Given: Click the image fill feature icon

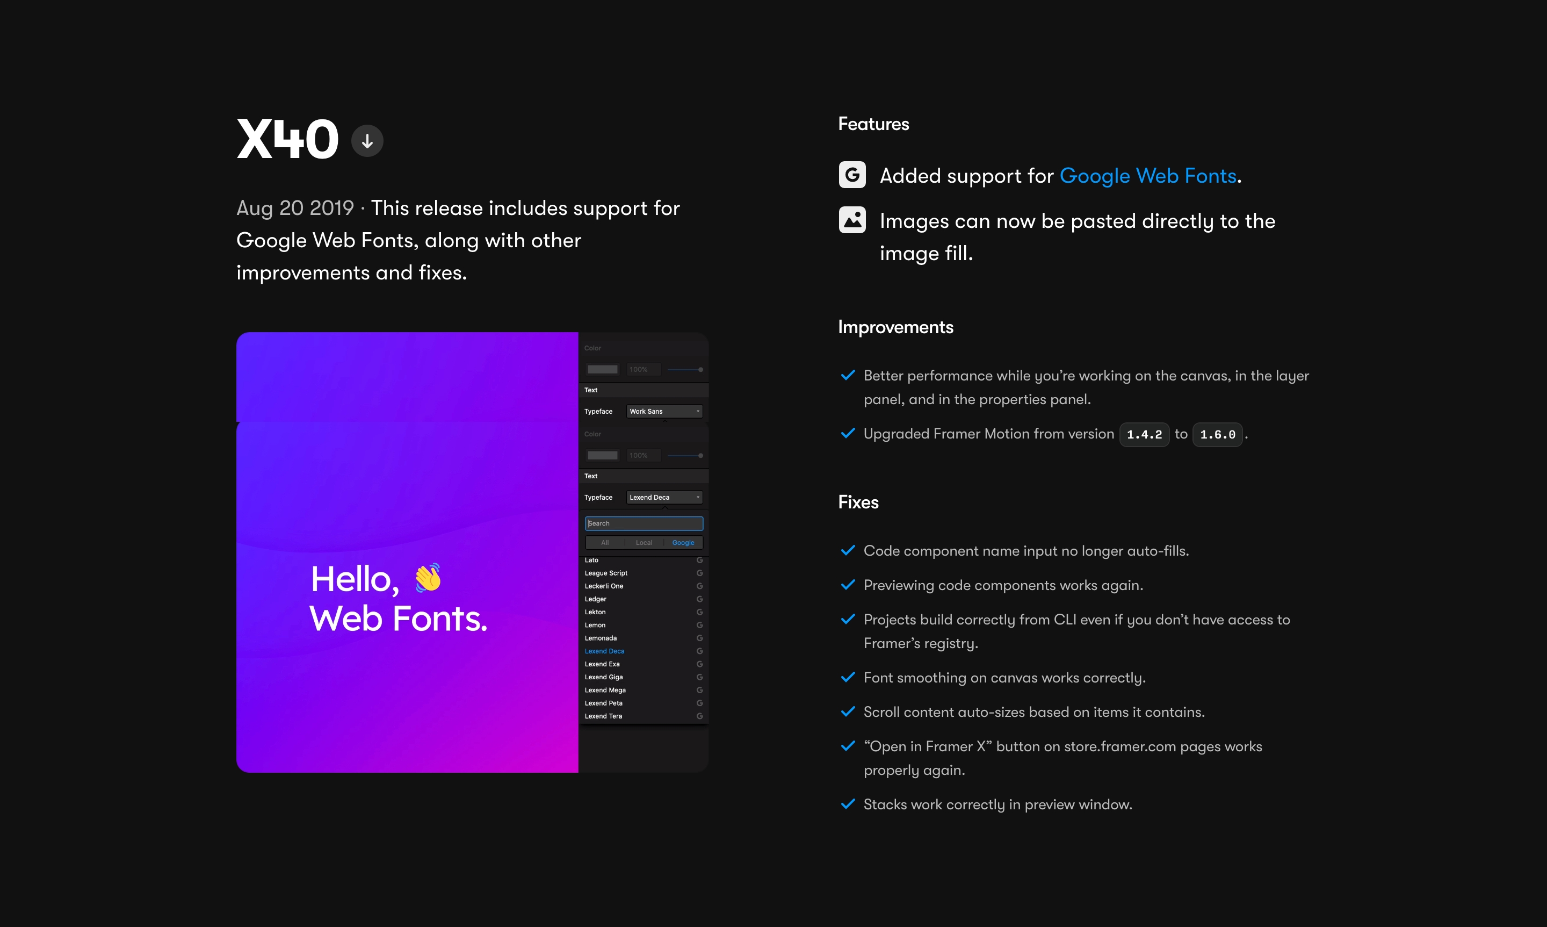Looking at the screenshot, I should point(853,219).
